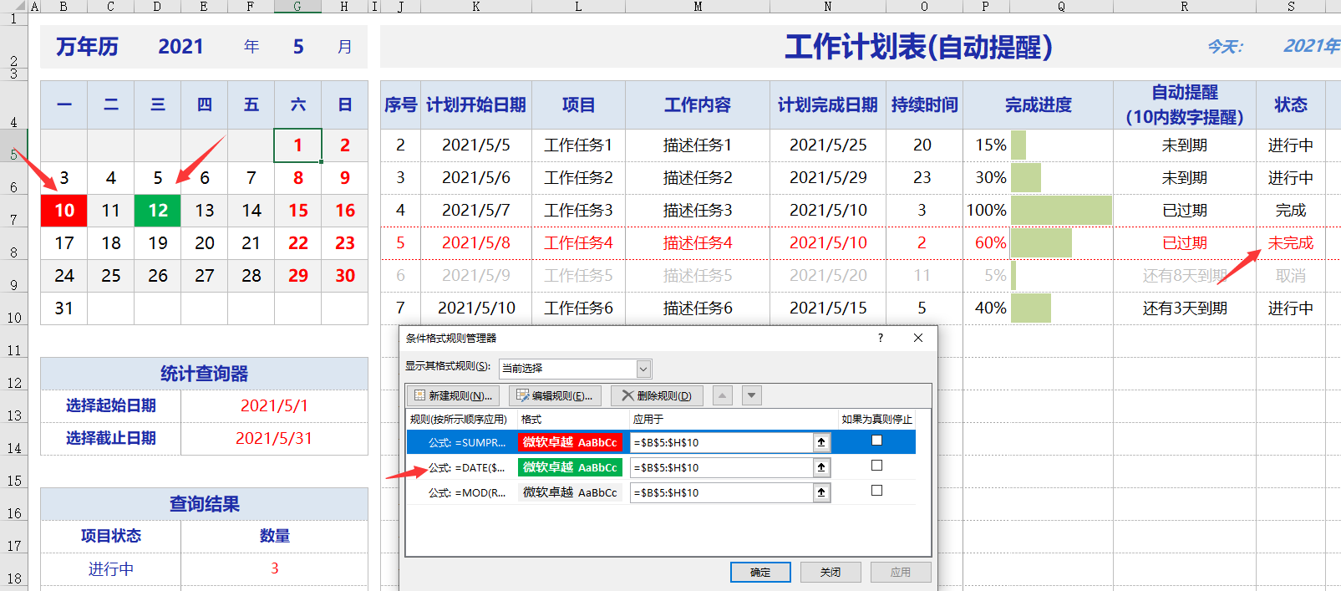Tick stop-if-true checkbox for SUMPR rule
The width and height of the screenshot is (1341, 591).
tap(876, 441)
